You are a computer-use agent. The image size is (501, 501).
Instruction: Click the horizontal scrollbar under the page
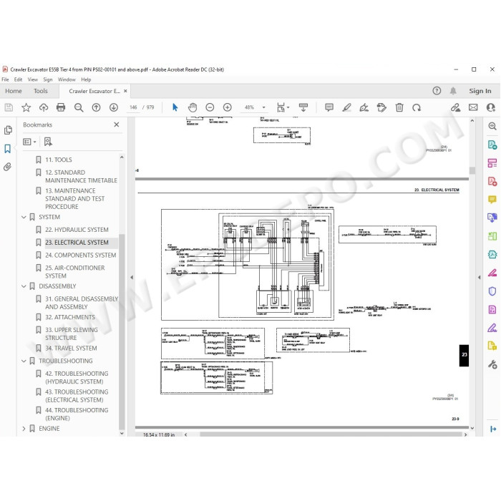click(x=331, y=434)
